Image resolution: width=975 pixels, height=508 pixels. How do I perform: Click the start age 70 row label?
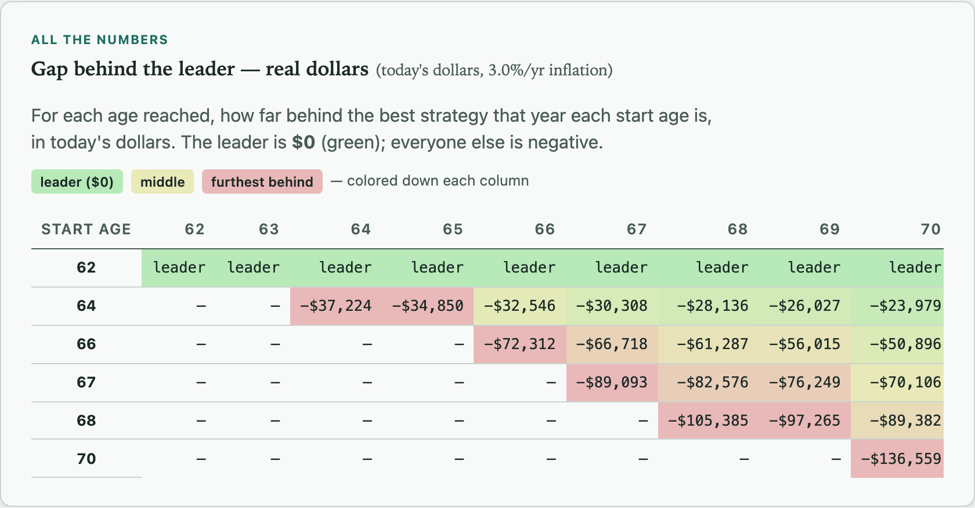pyautogui.click(x=86, y=459)
